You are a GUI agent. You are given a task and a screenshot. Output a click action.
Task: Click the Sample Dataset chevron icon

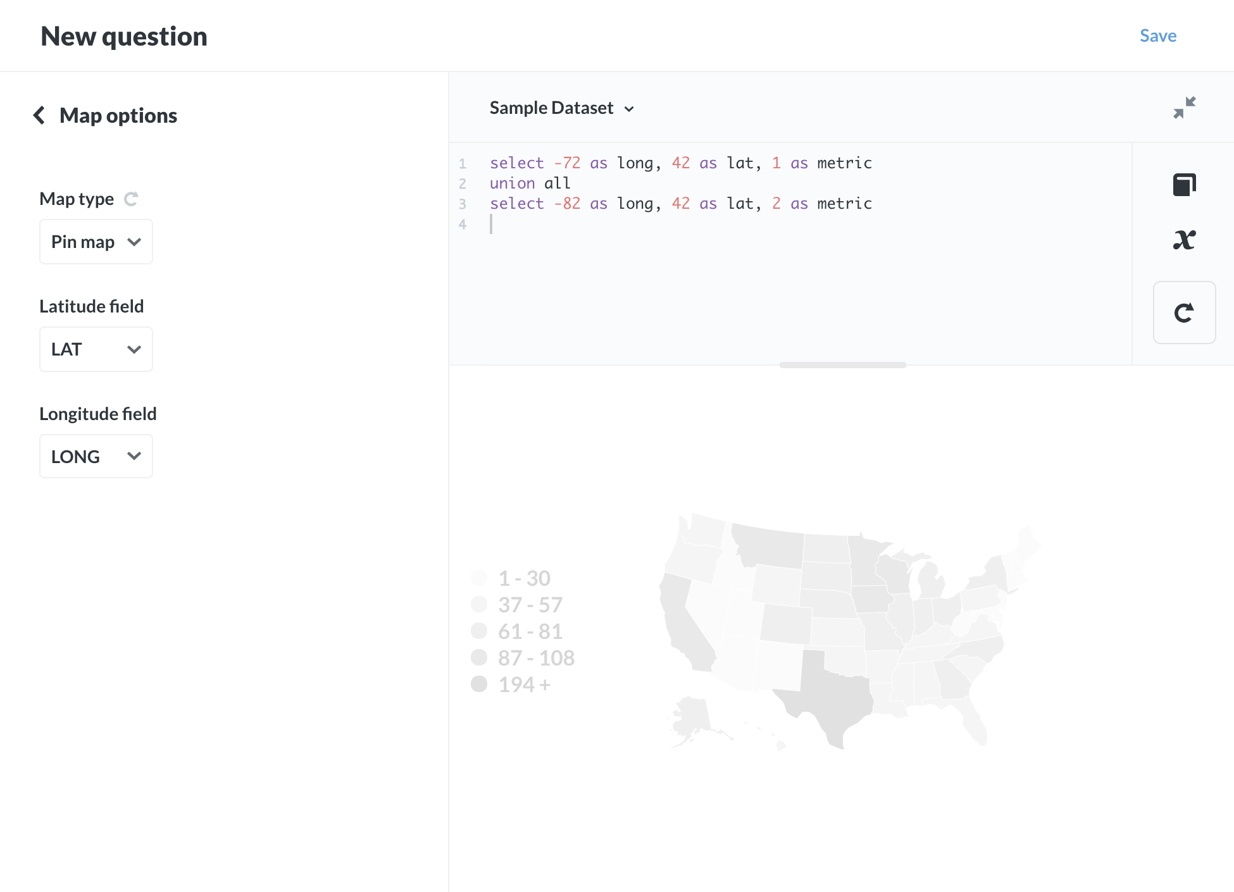[x=630, y=109]
